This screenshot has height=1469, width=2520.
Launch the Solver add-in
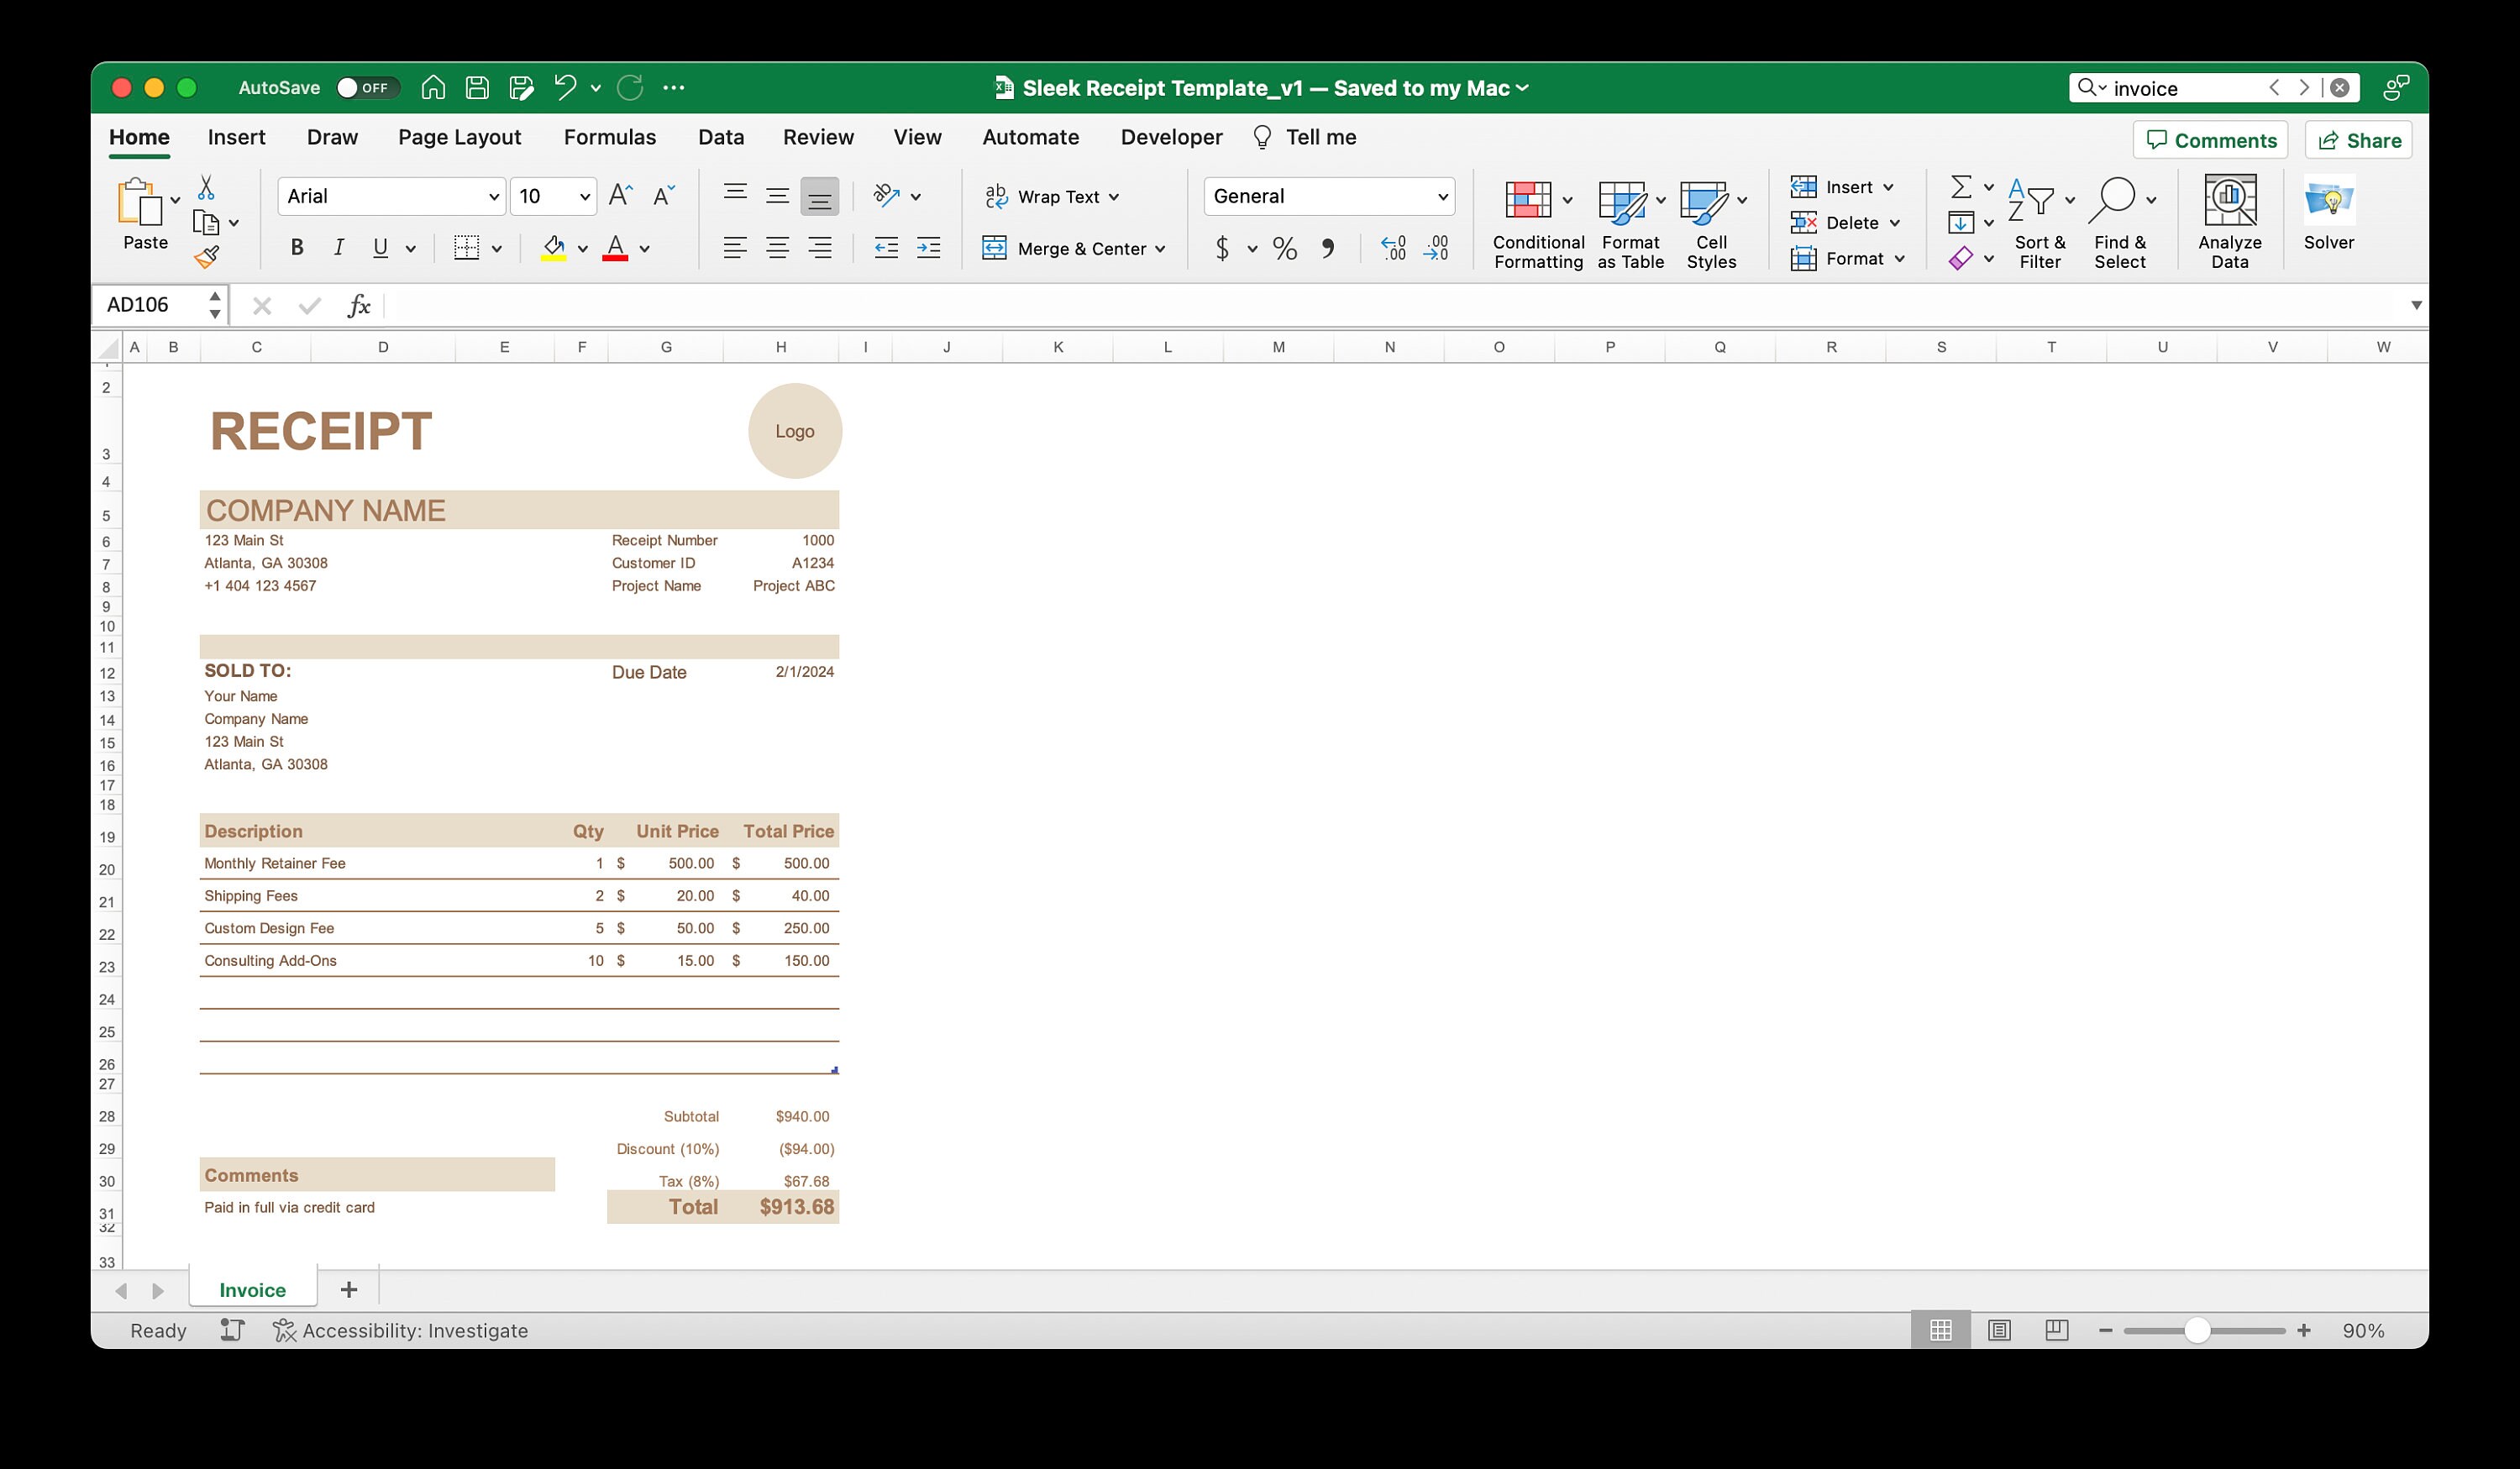point(2328,213)
